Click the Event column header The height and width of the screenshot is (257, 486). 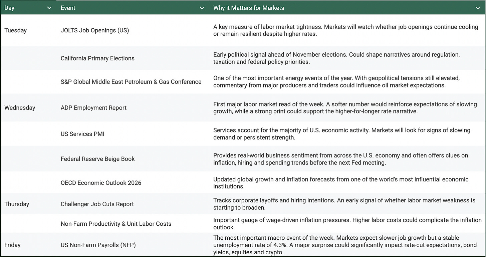[68, 8]
